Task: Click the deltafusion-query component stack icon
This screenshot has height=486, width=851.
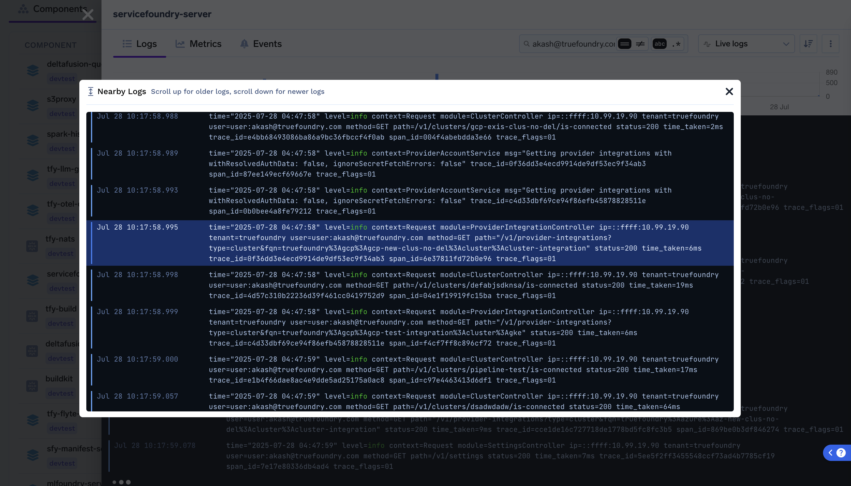Action: [33, 71]
